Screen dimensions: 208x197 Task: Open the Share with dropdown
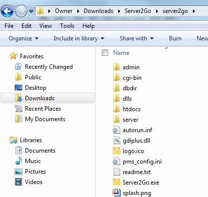tap(137, 38)
